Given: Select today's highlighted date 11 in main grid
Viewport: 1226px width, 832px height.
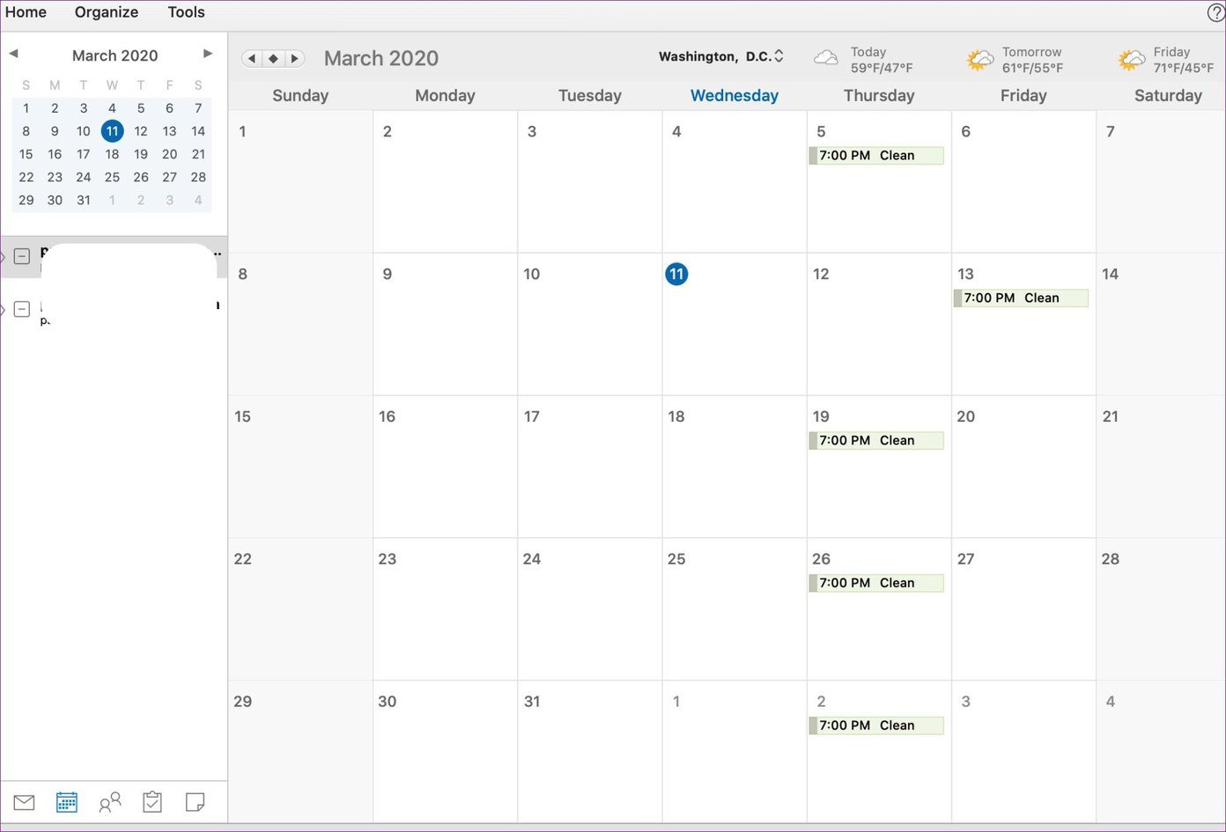Looking at the screenshot, I should pyautogui.click(x=676, y=274).
